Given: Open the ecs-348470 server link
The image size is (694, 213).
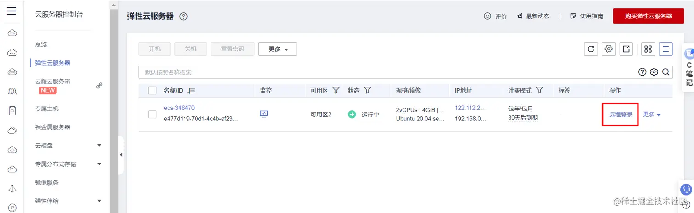Looking at the screenshot, I should click(179, 108).
